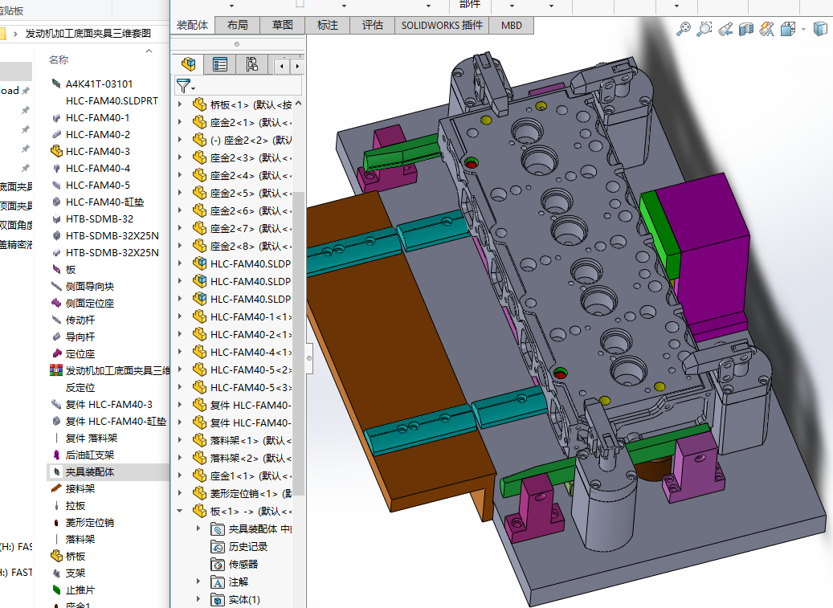The image size is (833, 608).
Task: Click the Display Style cube icon
Action: tap(819, 29)
